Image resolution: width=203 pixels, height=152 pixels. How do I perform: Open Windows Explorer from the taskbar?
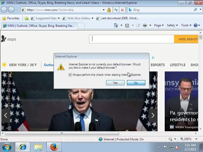38,147
